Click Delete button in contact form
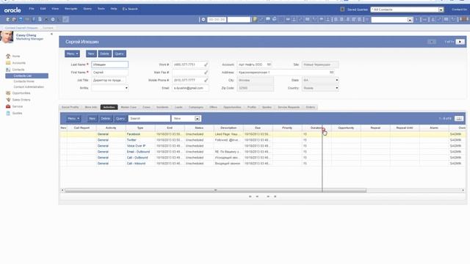The width and height of the screenshot is (470, 264). [x=104, y=54]
